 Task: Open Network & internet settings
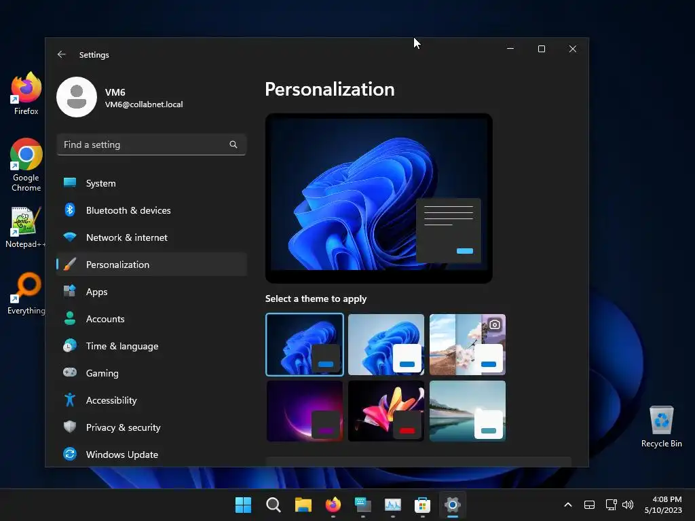click(151, 237)
